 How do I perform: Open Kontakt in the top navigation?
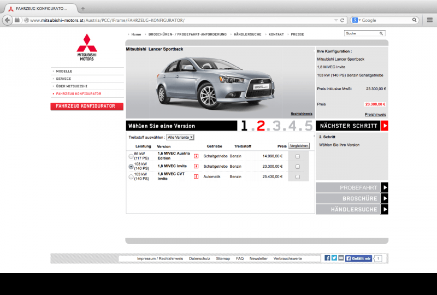[276, 34]
